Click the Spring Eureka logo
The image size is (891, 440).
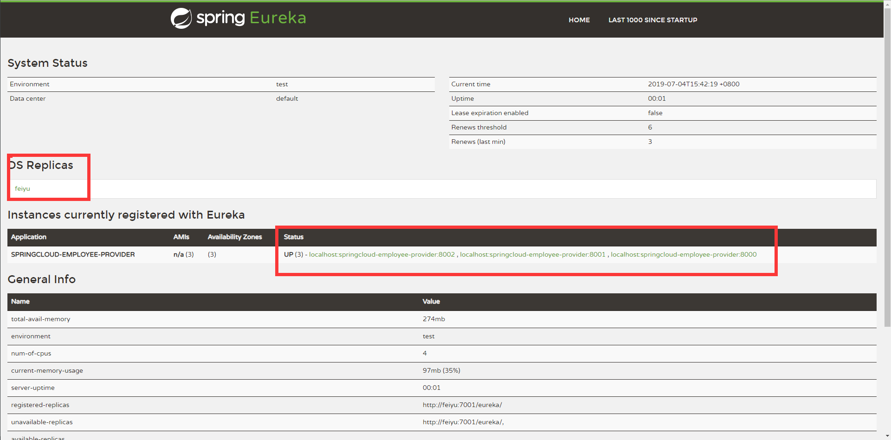click(238, 19)
